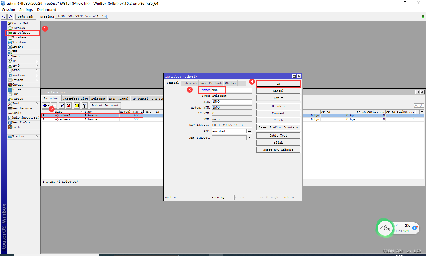Screen dimensions: 426x256
Task: Click the Cancel button
Action: pos(278,91)
